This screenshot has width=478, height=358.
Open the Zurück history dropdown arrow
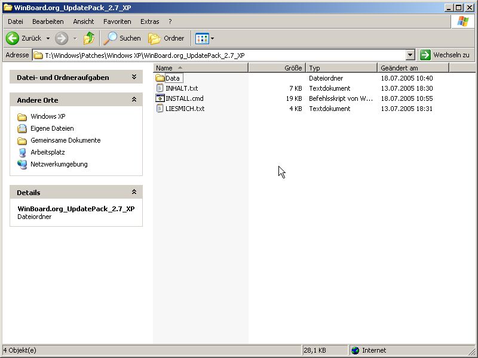point(48,38)
